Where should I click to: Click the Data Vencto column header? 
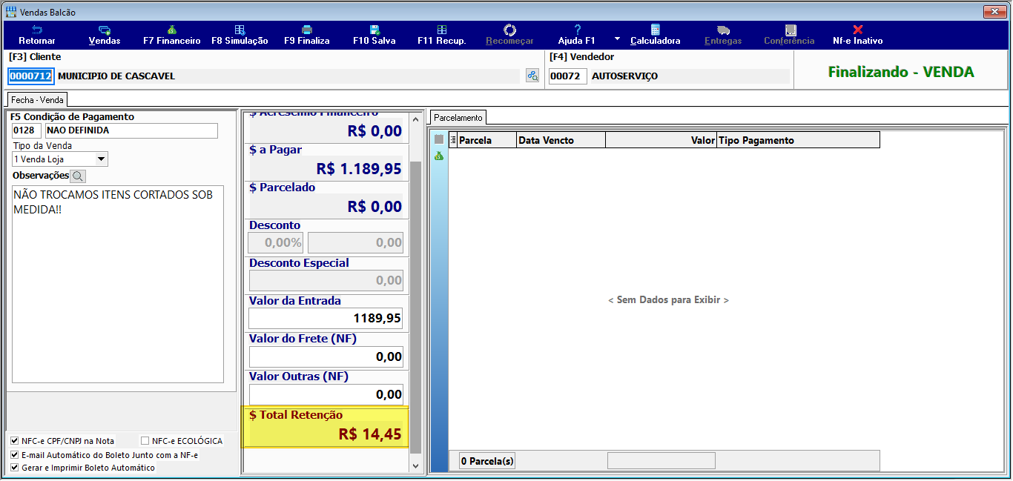point(561,140)
